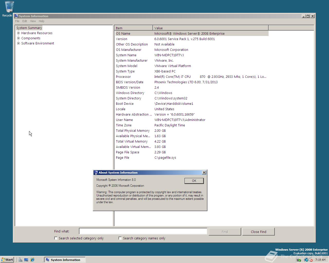Image resolution: width=329 pixels, height=263 pixels.
Task: Enable Search selected category only
Action: tap(56, 238)
